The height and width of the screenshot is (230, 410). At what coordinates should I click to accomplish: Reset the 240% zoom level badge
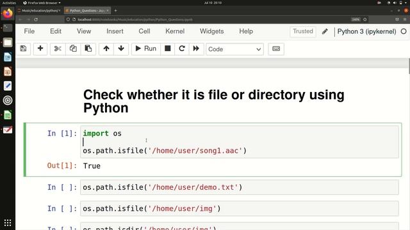[x=356, y=20]
